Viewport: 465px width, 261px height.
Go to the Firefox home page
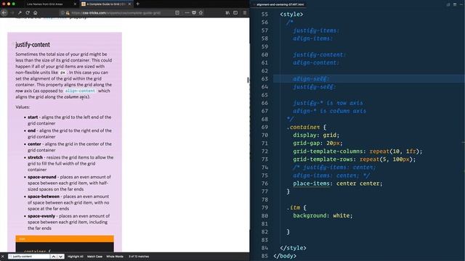pos(36,13)
